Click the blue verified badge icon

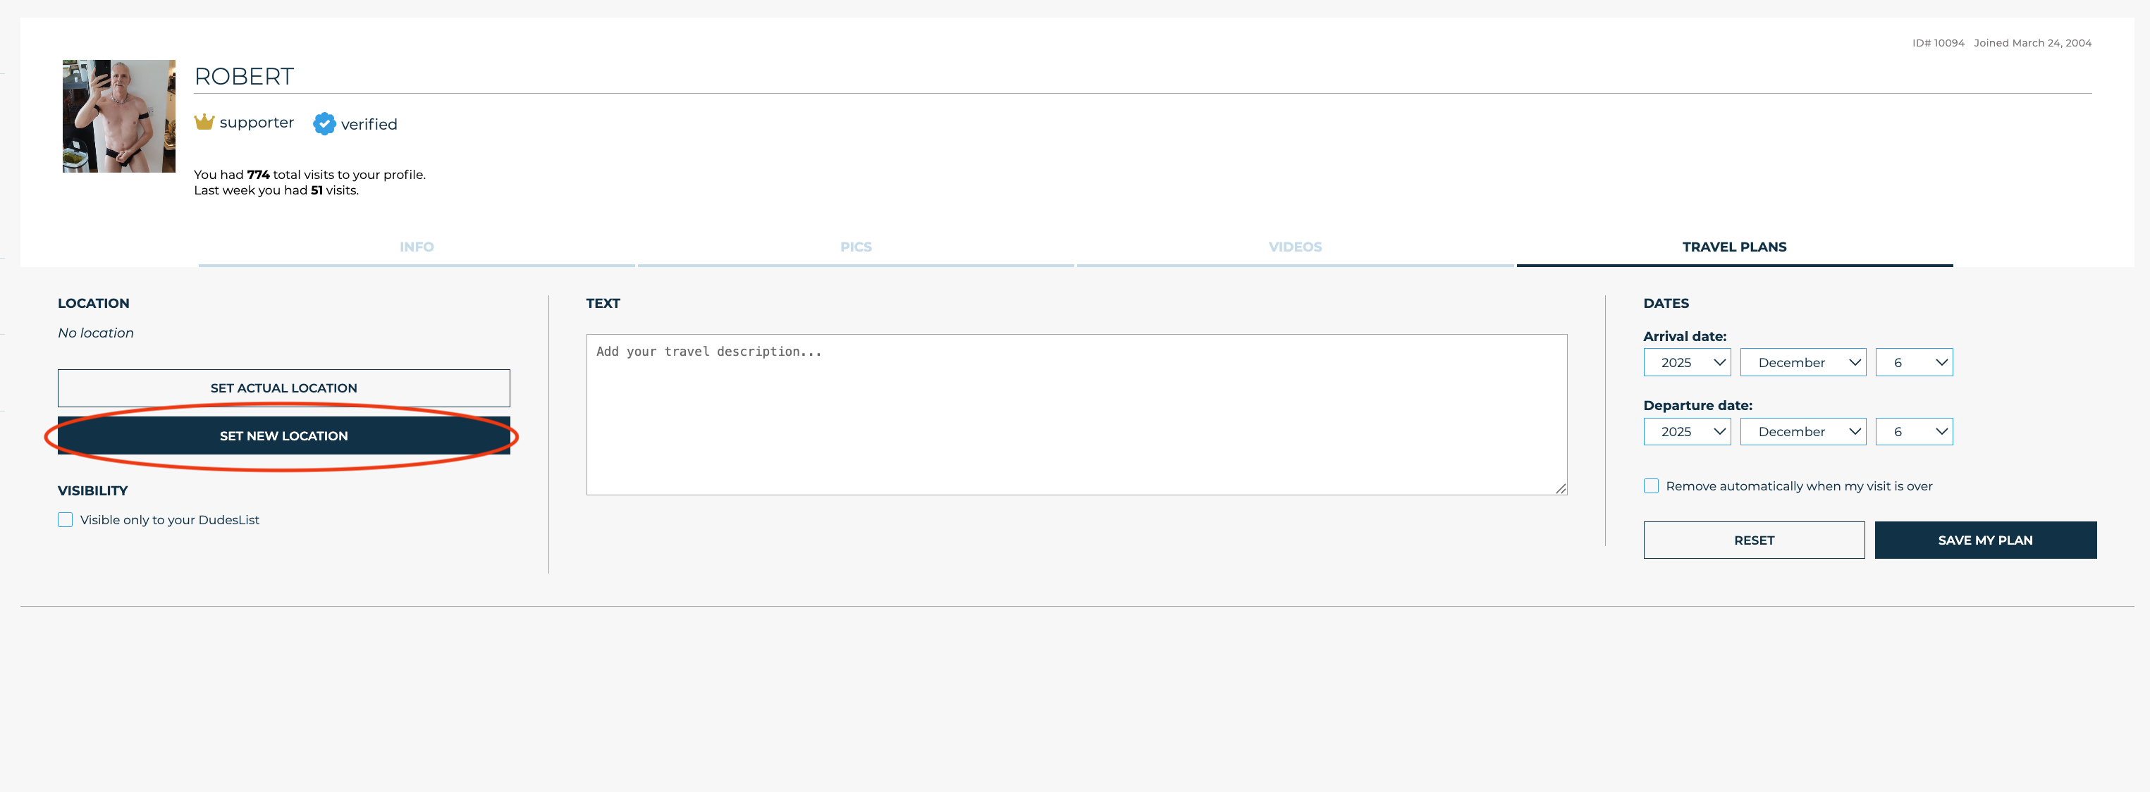(324, 123)
